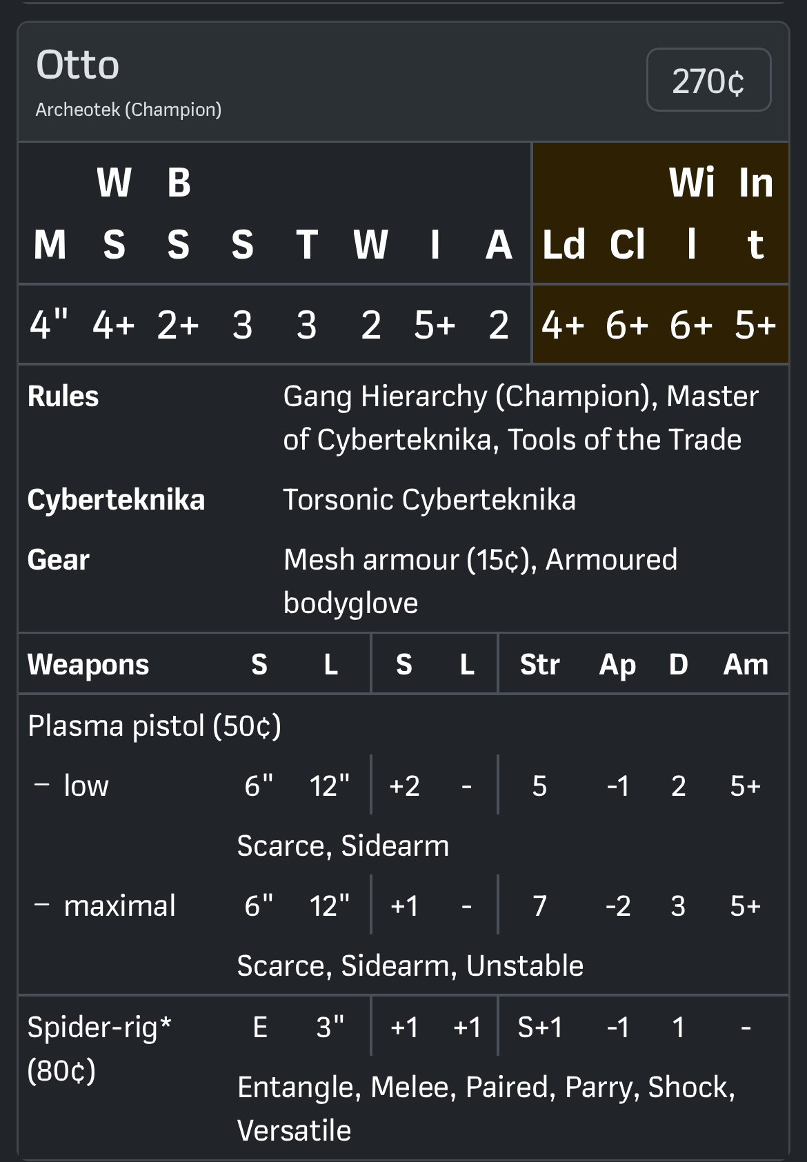Click the Archeotek (Champion) subtitle
807x1162 pixels.
coord(128,110)
